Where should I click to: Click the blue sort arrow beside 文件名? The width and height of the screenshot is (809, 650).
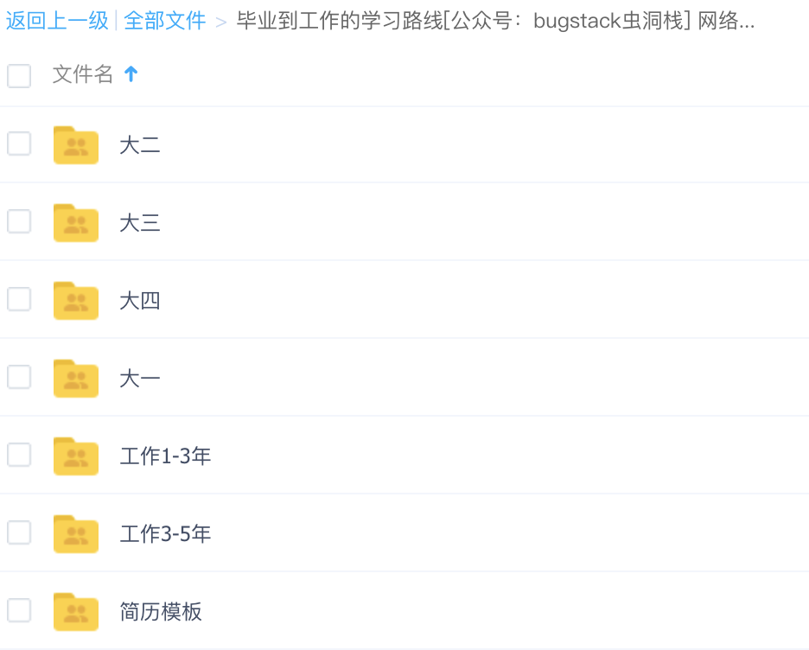pos(131,75)
